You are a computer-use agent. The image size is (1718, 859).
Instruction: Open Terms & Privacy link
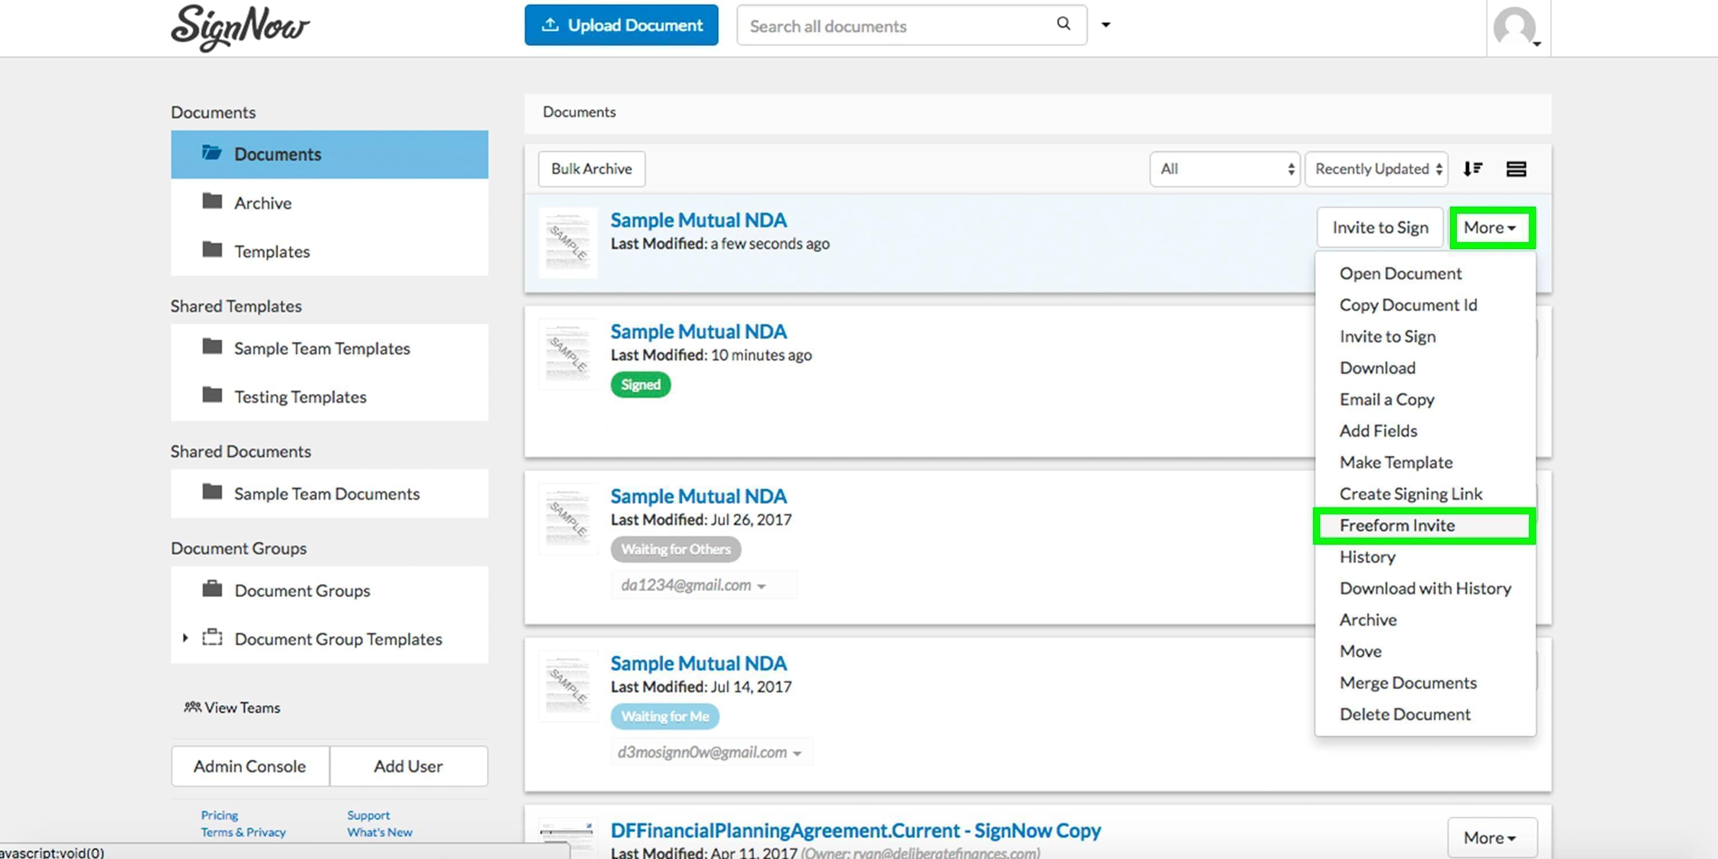243,832
